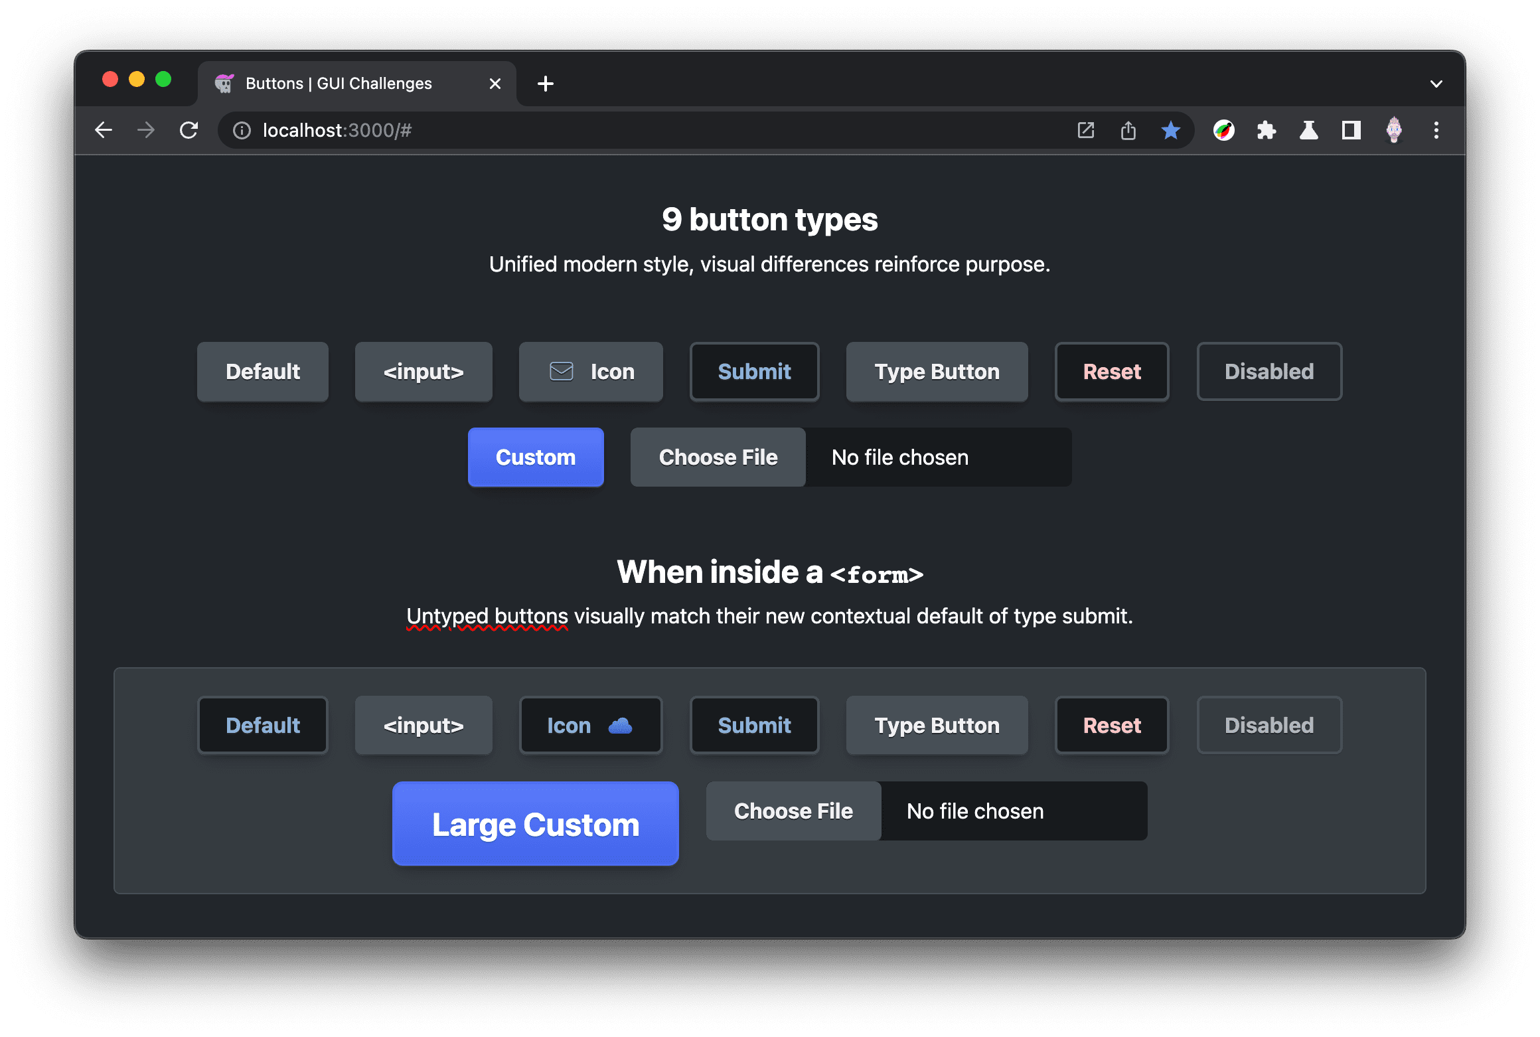The image size is (1540, 1037).
Task: Click the browser back navigation arrow
Action: [x=103, y=129]
